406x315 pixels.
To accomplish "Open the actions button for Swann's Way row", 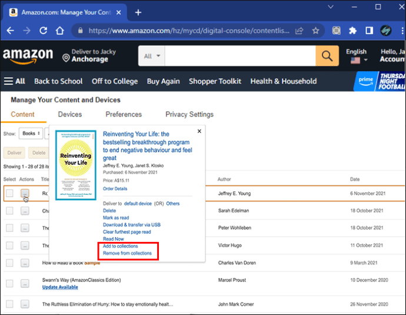I will pos(25,283).
